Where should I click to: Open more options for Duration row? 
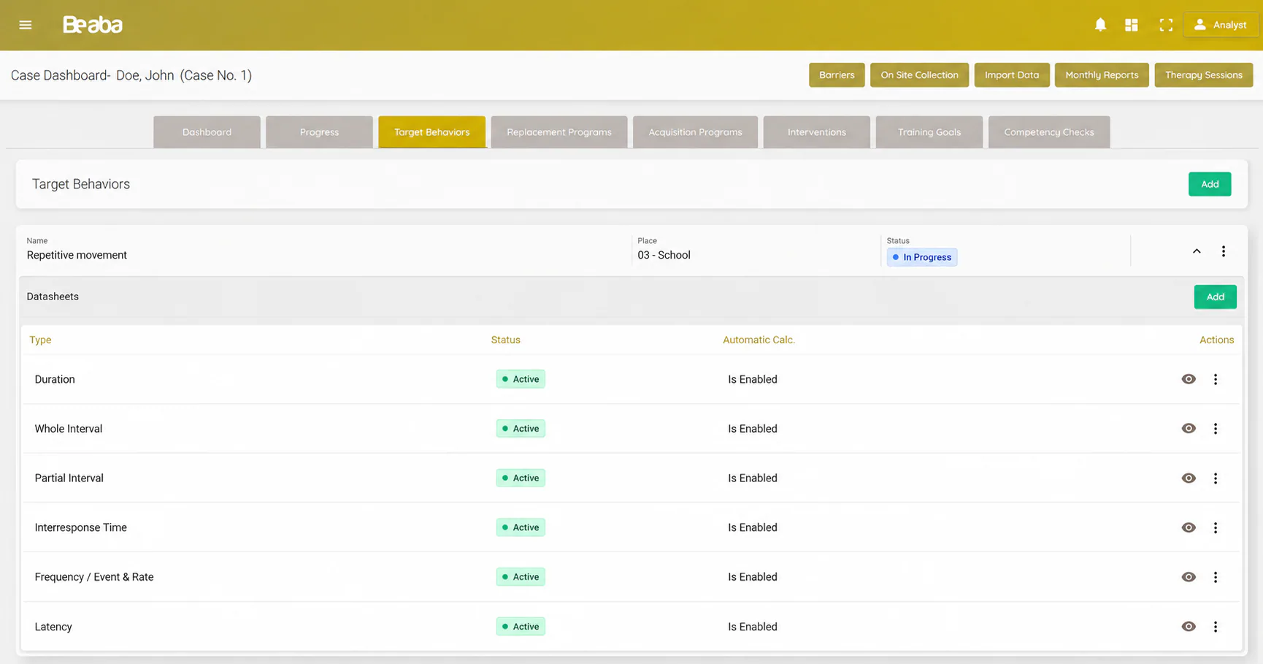tap(1216, 379)
